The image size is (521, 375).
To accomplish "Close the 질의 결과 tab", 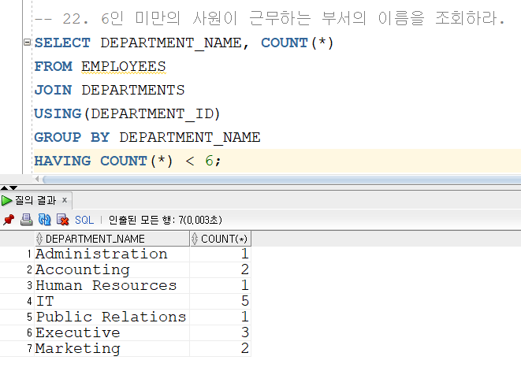I will 65,200.
